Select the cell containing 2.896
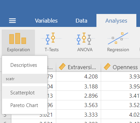The height and width of the screenshot is (123, 140). [x=78, y=96]
